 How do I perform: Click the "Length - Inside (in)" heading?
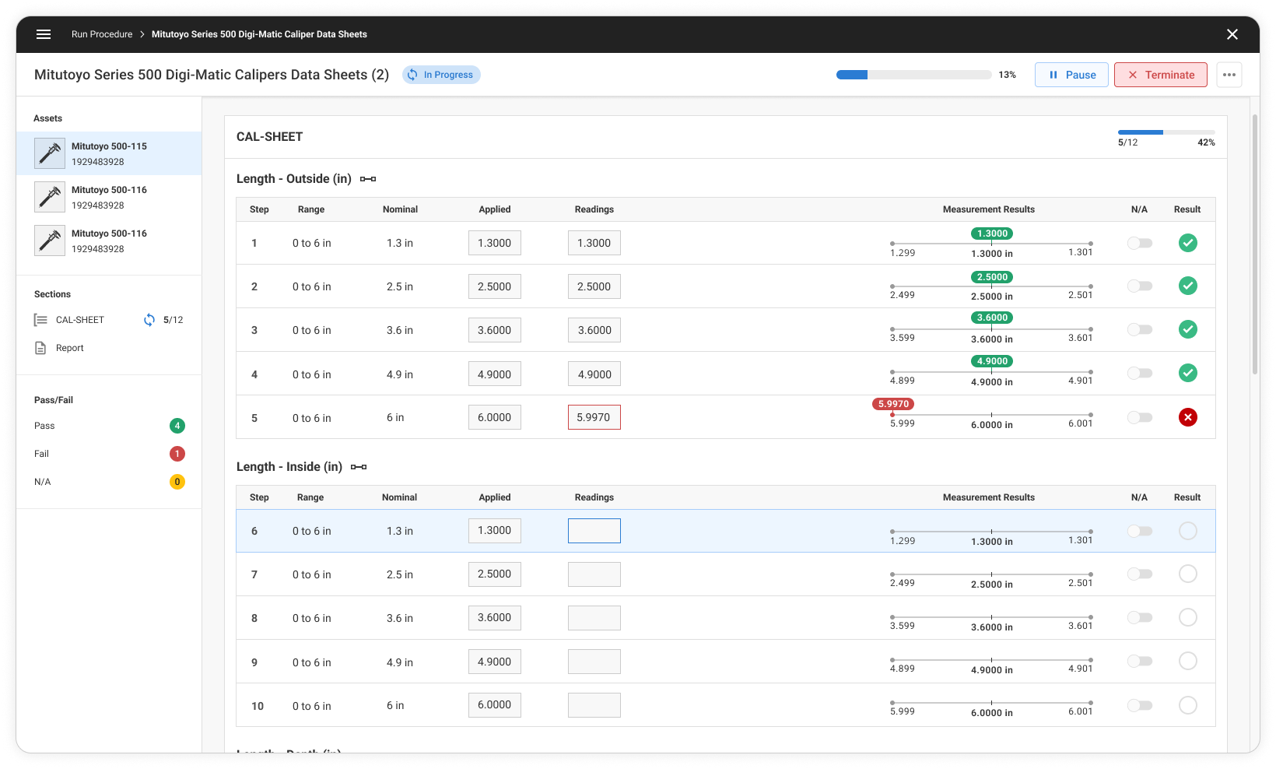pos(289,467)
